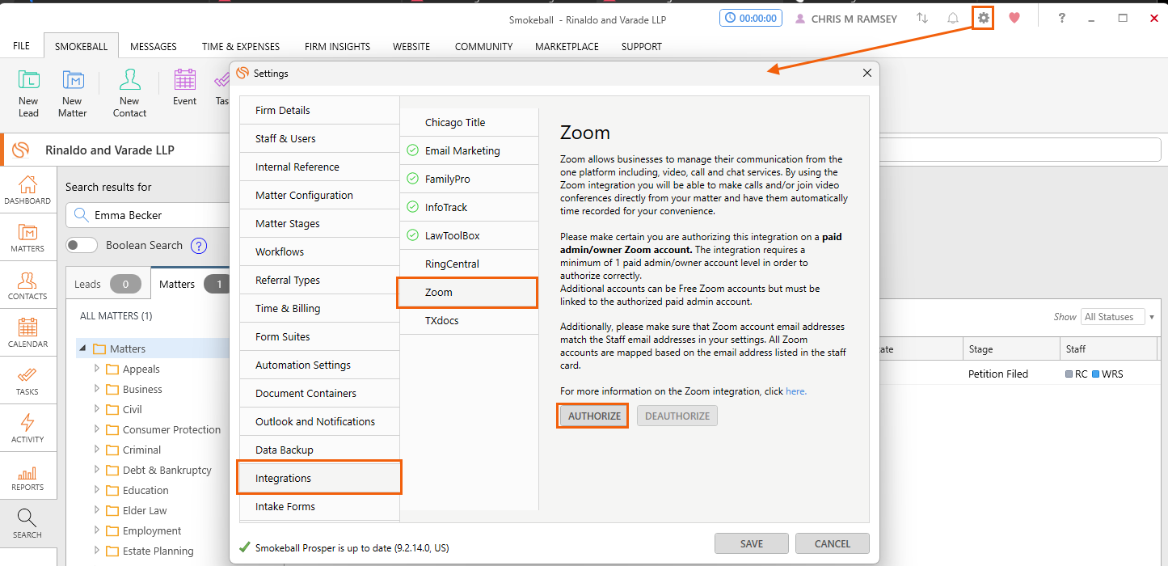Open Activity in left sidebar

pos(27,429)
